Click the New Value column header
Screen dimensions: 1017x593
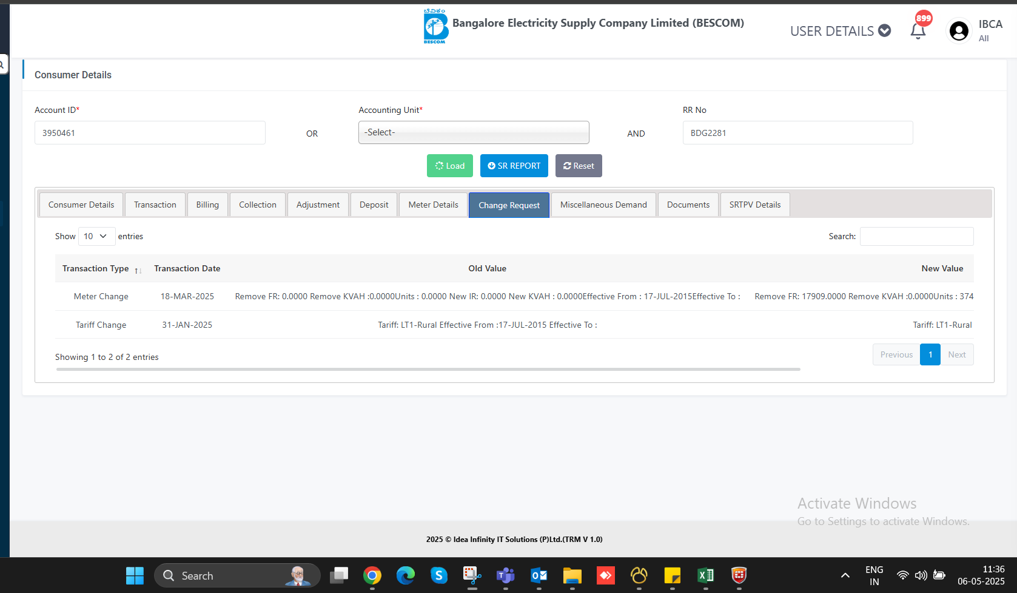(x=942, y=268)
